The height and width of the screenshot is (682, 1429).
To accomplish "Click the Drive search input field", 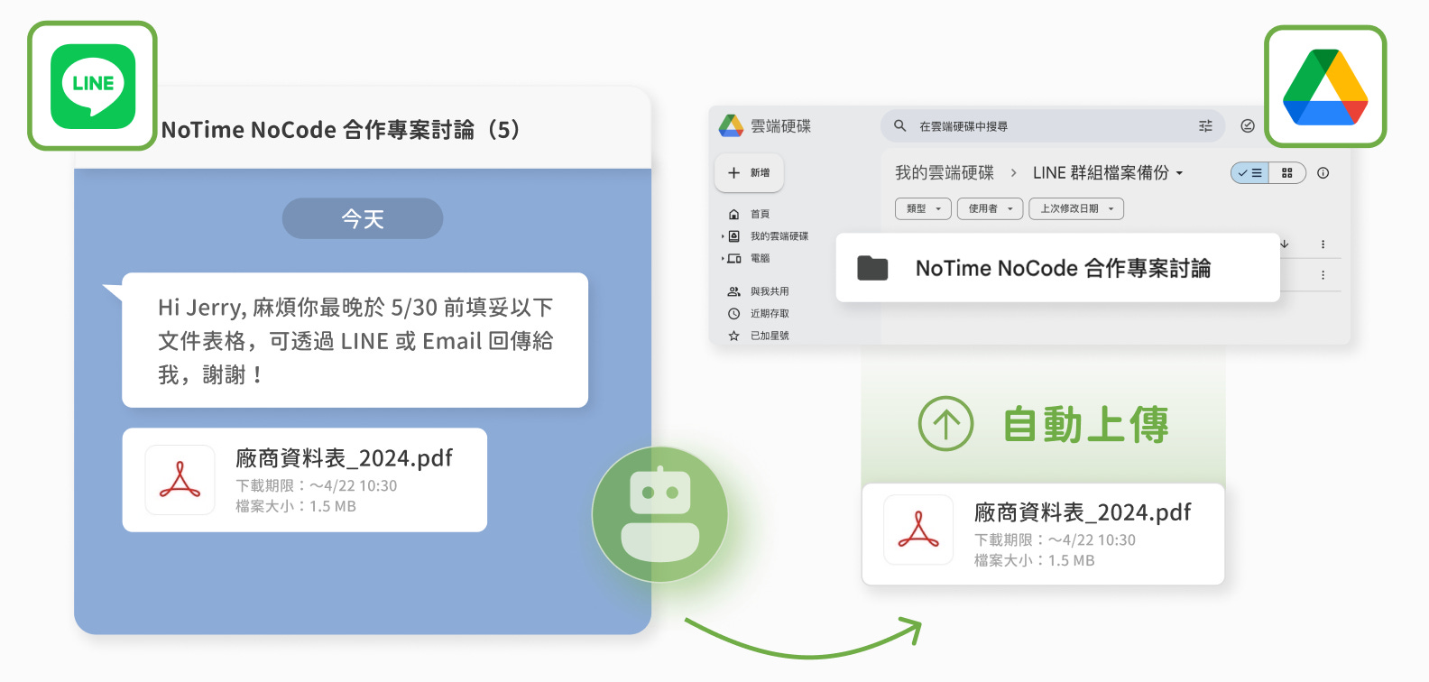I will 1053,126.
